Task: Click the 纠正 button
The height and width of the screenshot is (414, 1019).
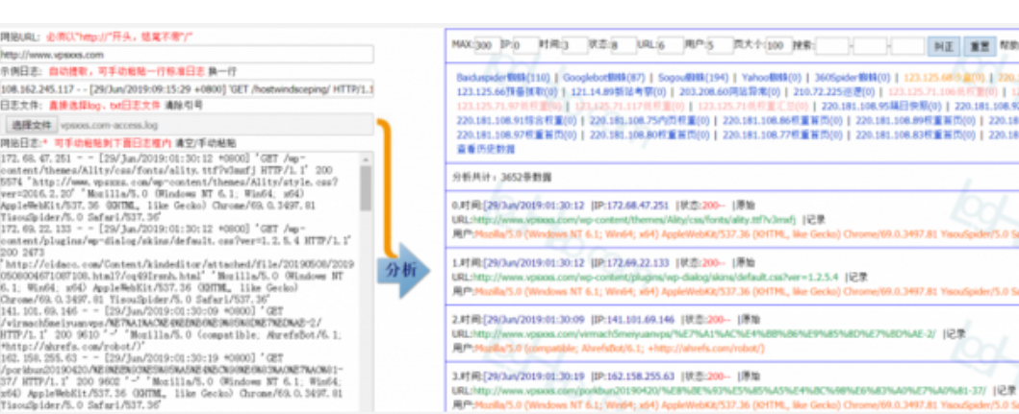Action: [941, 45]
